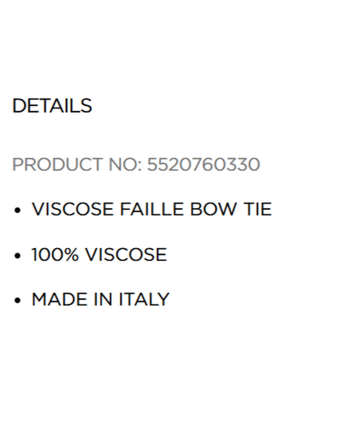Select the MADE IN ITALY list item
Screen dimensions: 361x438
click(x=101, y=299)
